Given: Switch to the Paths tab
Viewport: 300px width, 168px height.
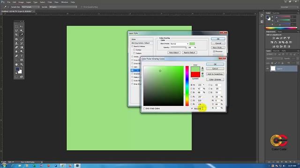Looking at the screenshot, I should pos(284,51).
